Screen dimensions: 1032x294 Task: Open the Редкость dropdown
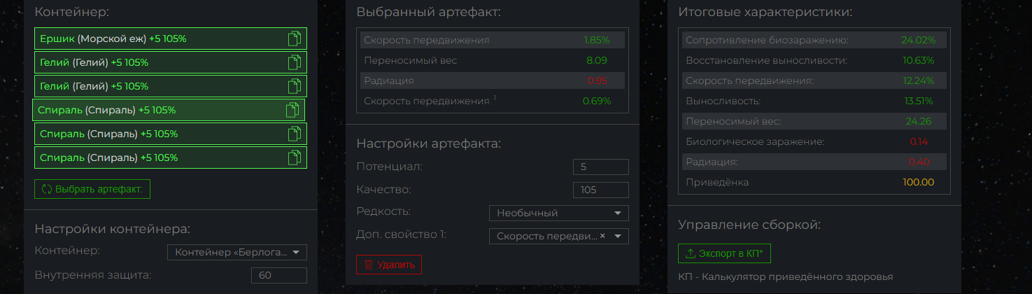pos(558,213)
